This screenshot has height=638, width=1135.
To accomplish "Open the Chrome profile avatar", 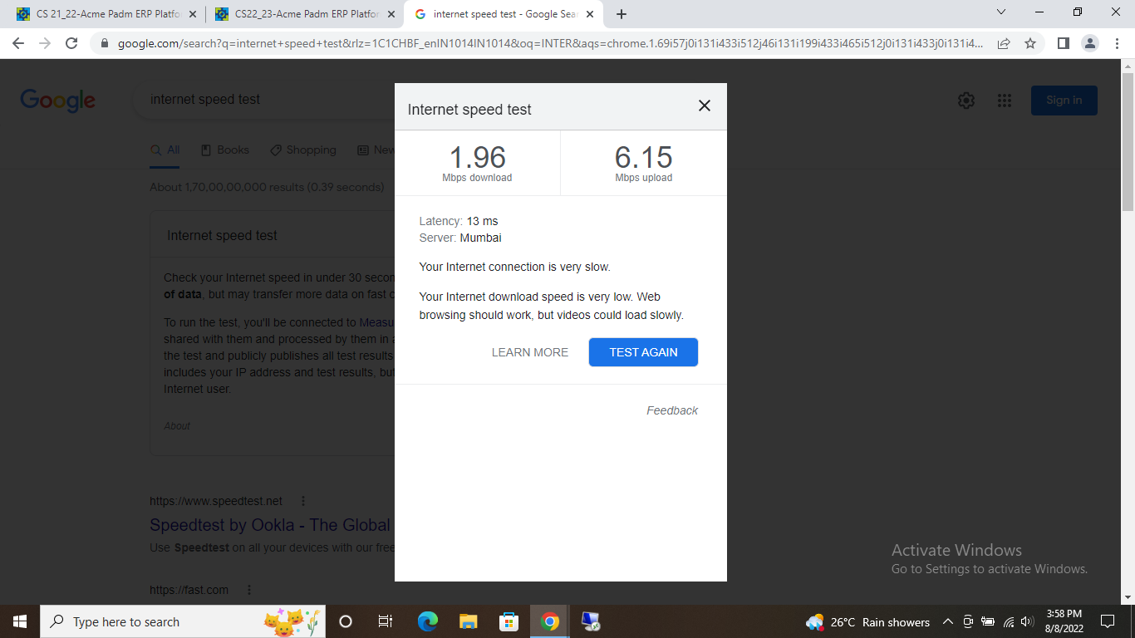I will [1090, 43].
